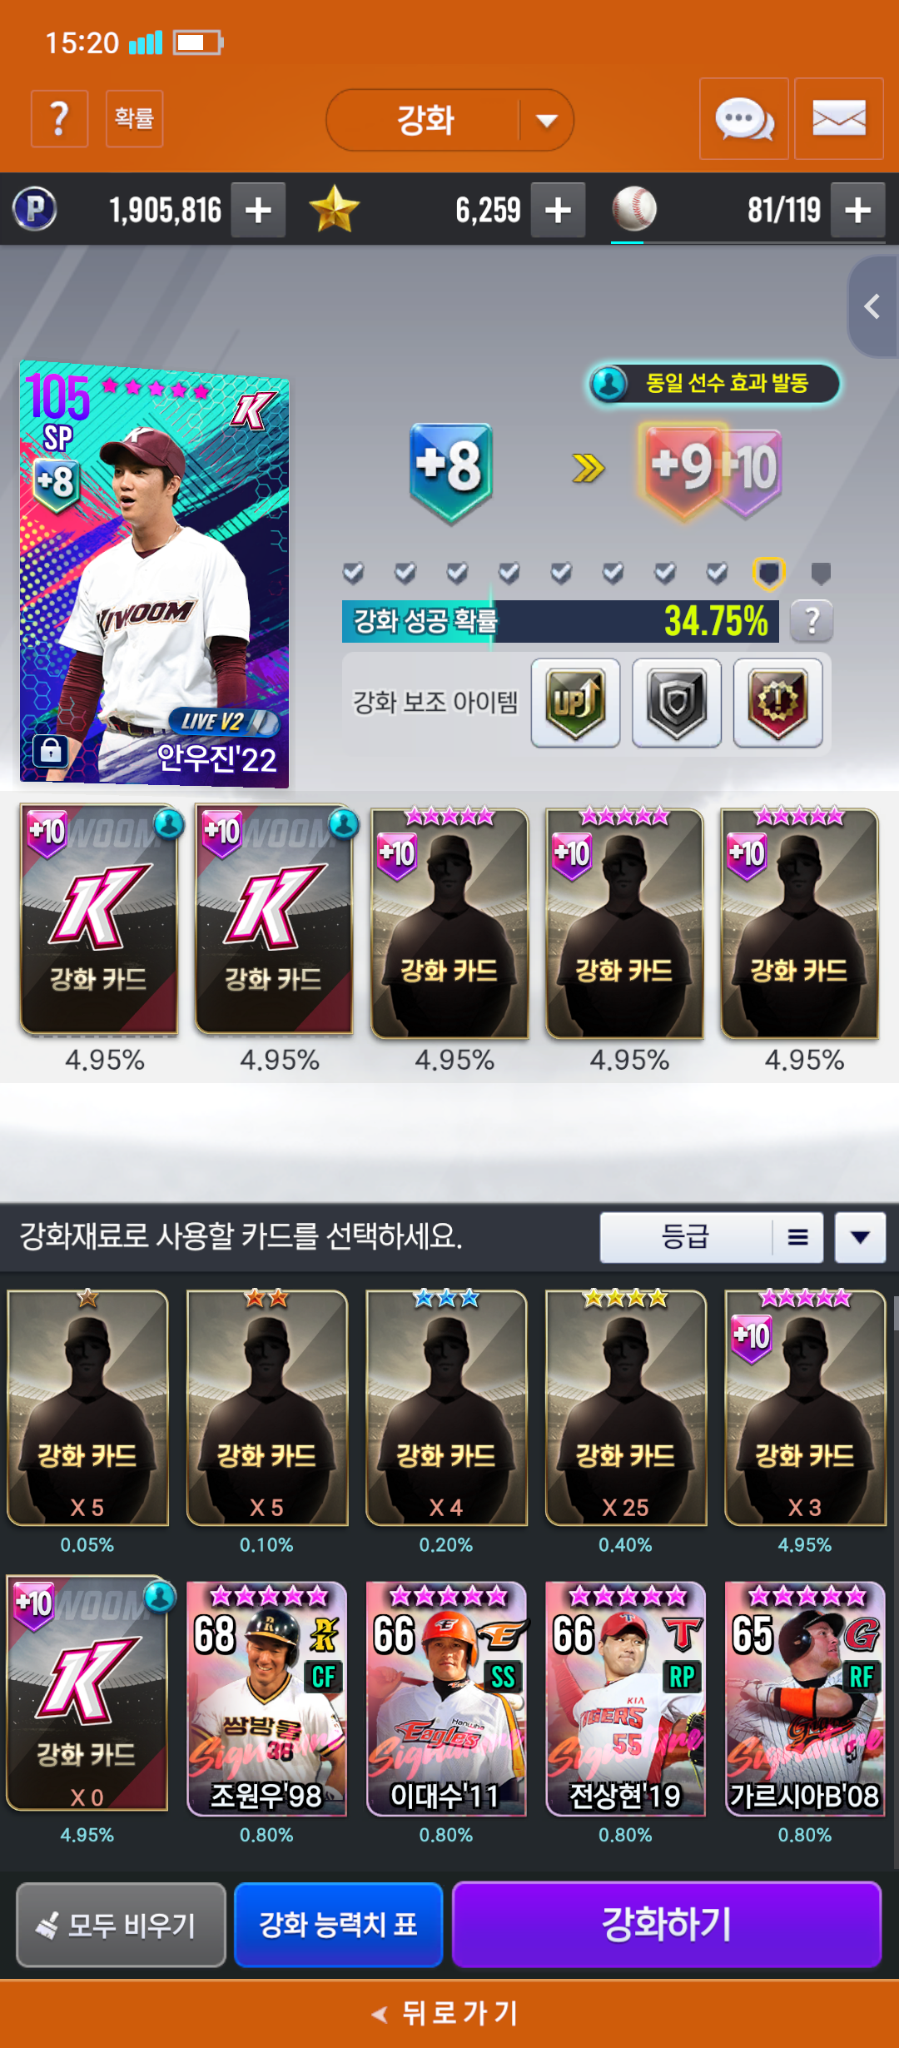Start enhancement with 강화하기 button
The height and width of the screenshot is (2048, 899).
(x=666, y=1924)
